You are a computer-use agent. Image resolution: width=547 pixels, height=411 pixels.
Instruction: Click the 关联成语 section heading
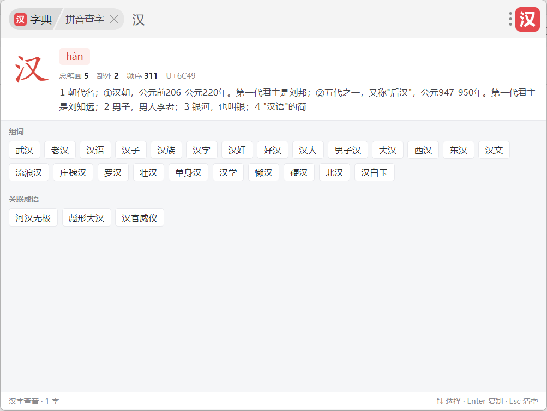23,199
